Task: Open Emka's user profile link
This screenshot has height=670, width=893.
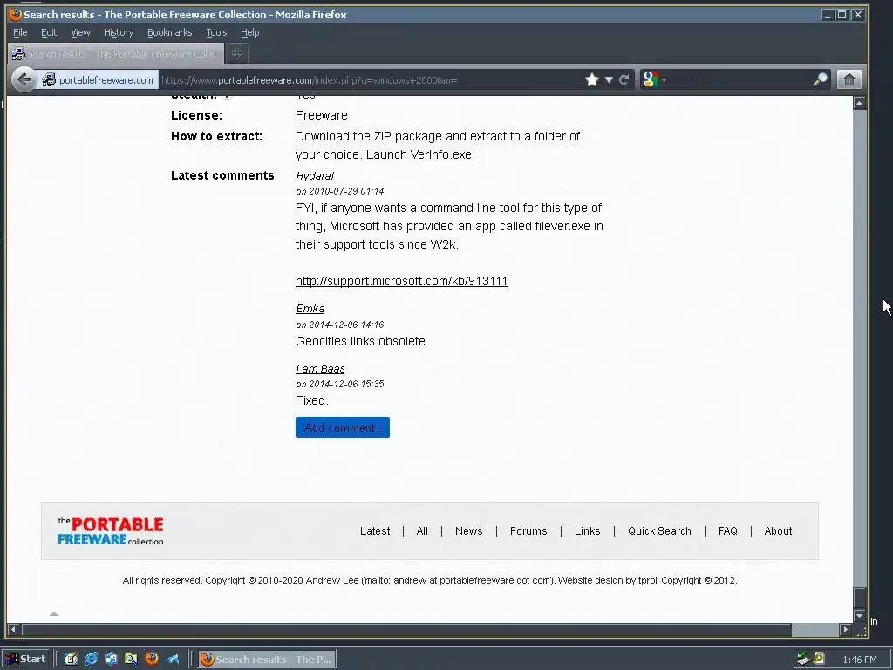Action: tap(310, 309)
